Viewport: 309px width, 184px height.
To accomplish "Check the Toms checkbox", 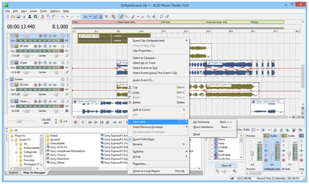I will click(212, 143).
